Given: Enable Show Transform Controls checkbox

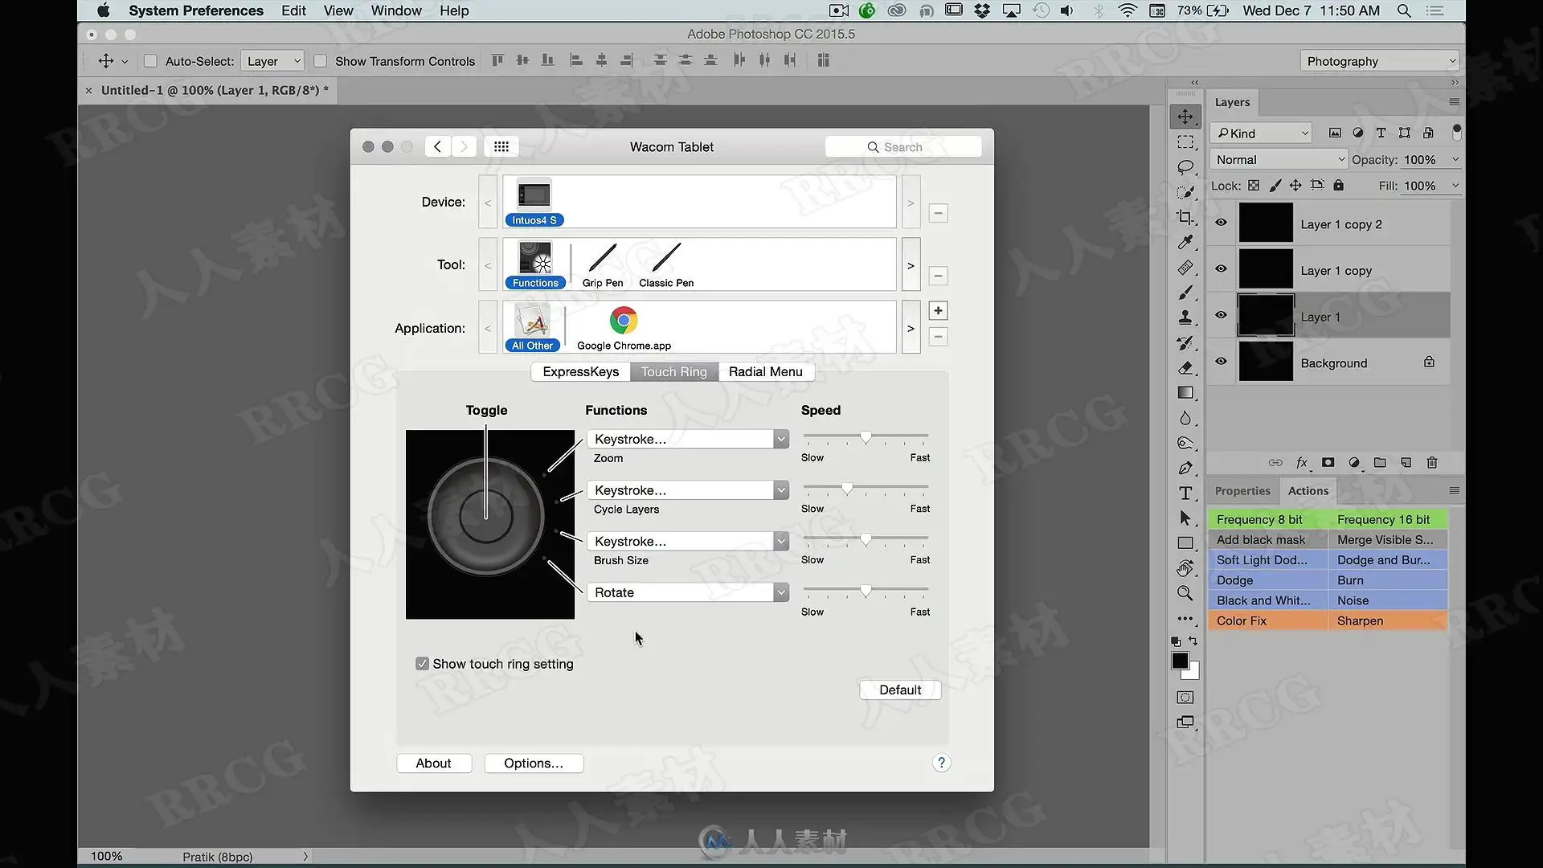Looking at the screenshot, I should pos(320,61).
